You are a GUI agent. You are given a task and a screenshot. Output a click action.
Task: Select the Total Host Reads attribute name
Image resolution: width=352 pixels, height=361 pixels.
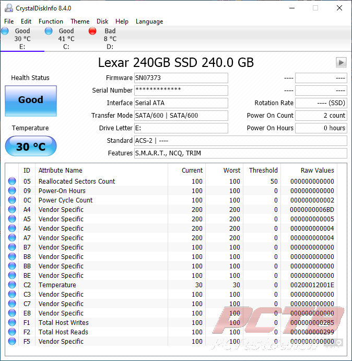coord(63,332)
